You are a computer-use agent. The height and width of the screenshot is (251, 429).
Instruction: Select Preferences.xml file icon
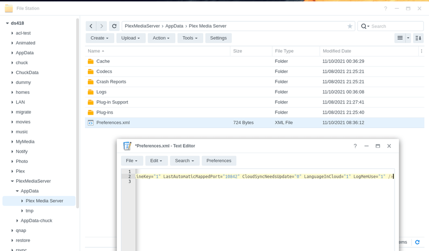tap(91, 123)
